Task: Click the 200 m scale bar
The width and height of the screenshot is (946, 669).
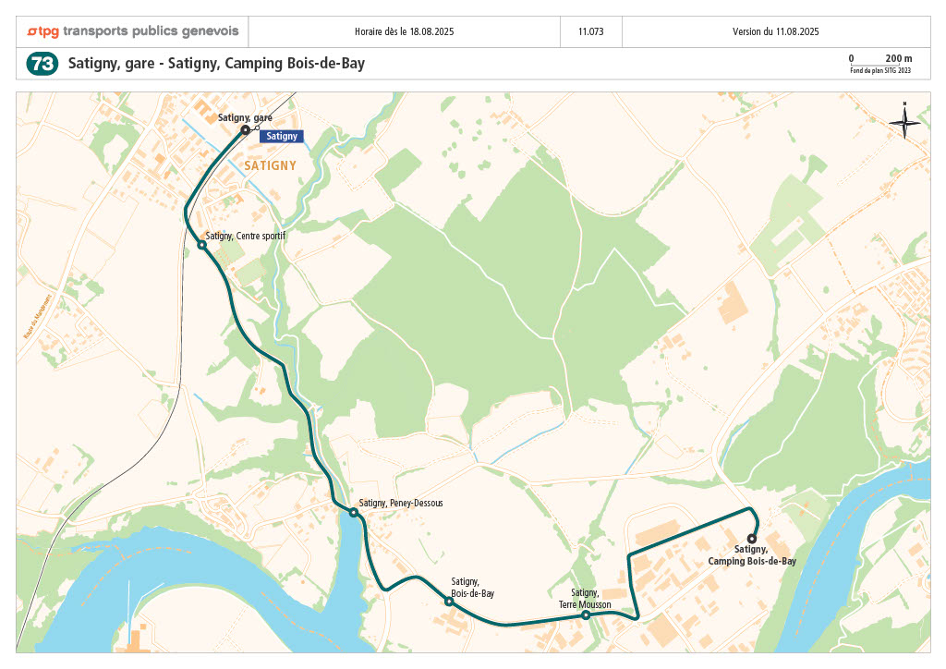Action: [880, 61]
